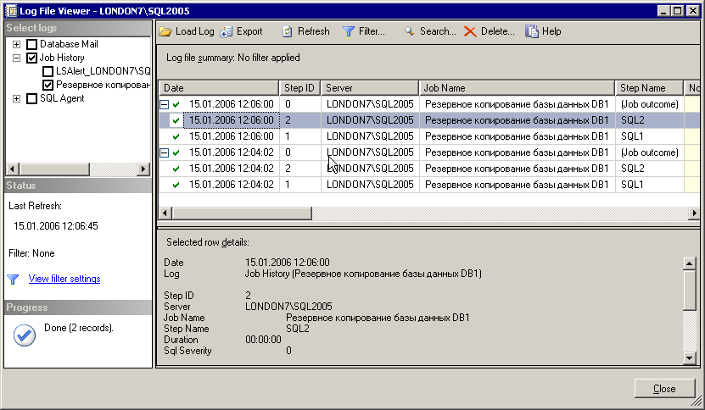This screenshot has width=705, height=410.
Task: Select the SQL1 step cell at 12:06:00
Action: coord(650,136)
